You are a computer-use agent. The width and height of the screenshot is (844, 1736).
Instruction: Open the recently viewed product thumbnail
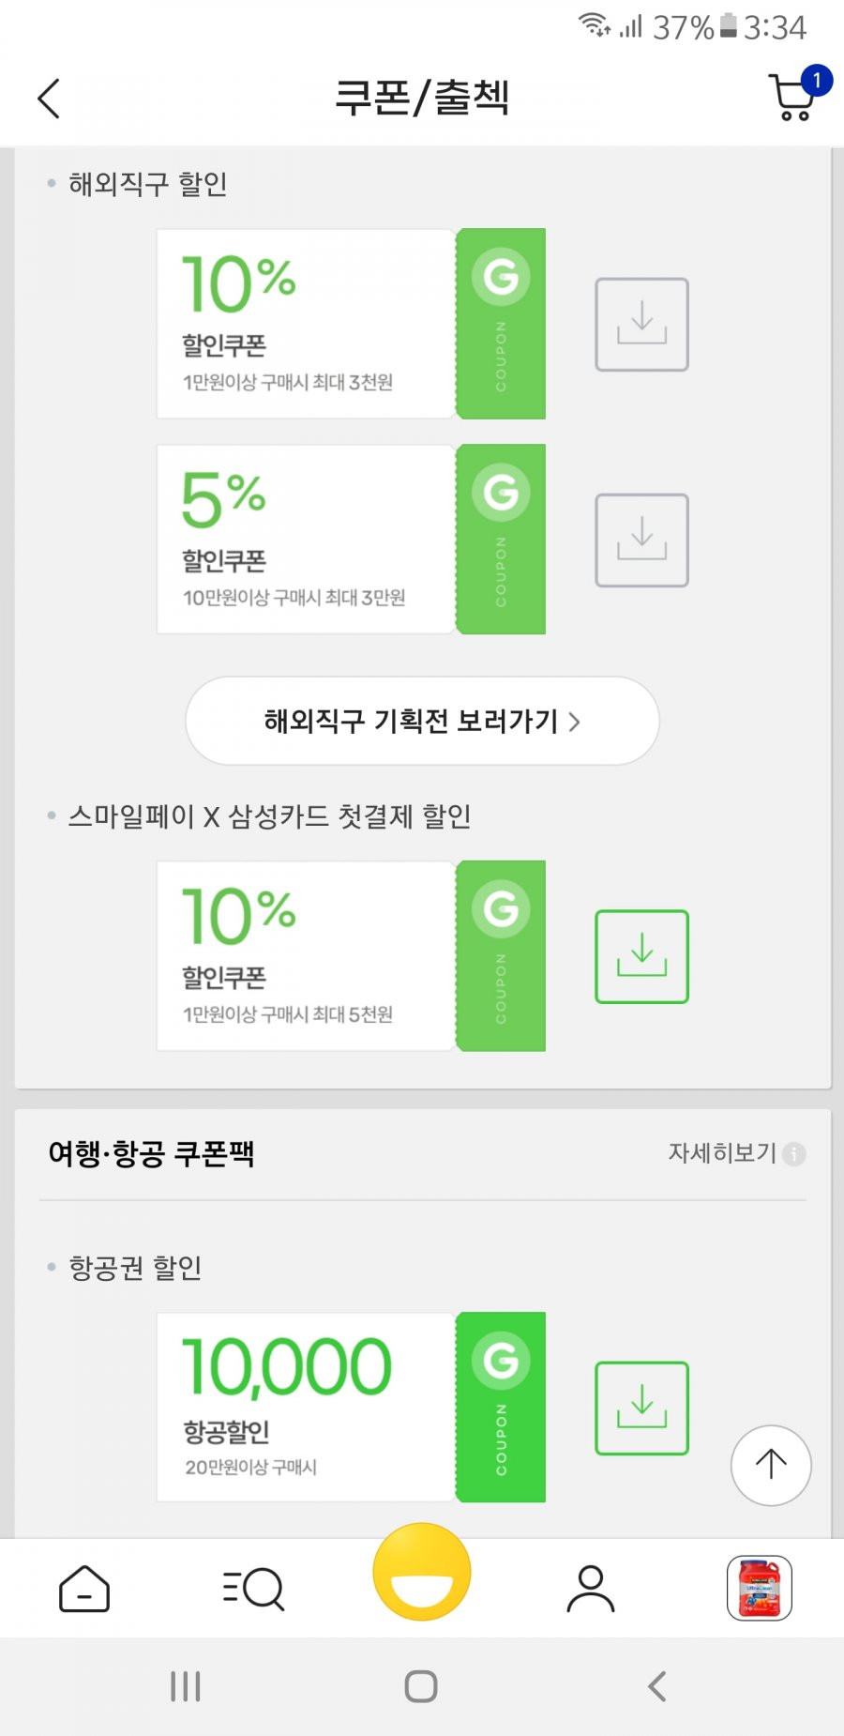[760, 1588]
